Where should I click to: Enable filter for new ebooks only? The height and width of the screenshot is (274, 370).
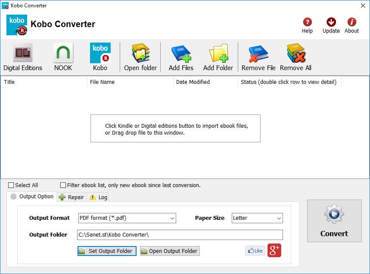point(63,185)
